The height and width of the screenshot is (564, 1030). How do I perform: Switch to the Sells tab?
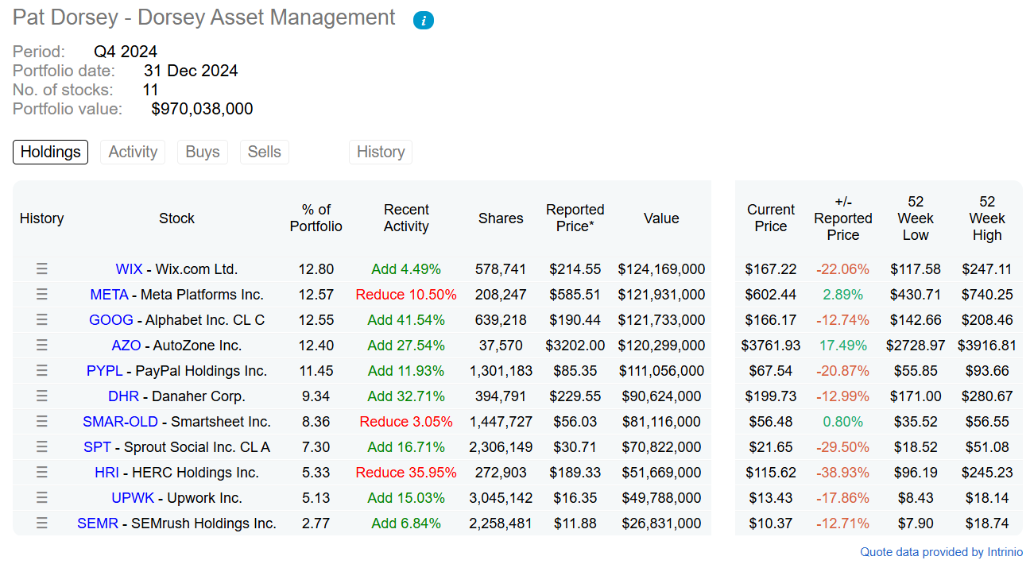click(x=265, y=152)
